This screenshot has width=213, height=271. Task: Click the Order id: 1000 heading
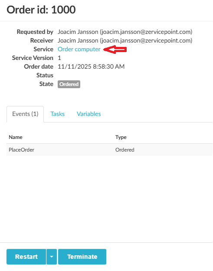click(x=41, y=10)
